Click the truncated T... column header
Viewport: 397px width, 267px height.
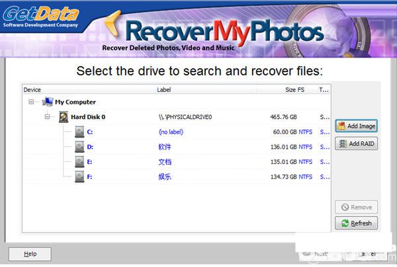(324, 90)
